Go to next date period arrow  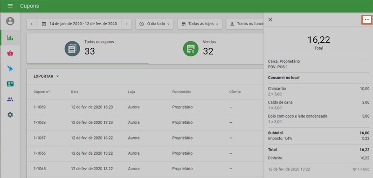pyautogui.click(x=126, y=24)
